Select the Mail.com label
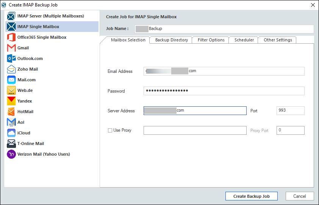This screenshot has width=319, height=205. (x=27, y=80)
